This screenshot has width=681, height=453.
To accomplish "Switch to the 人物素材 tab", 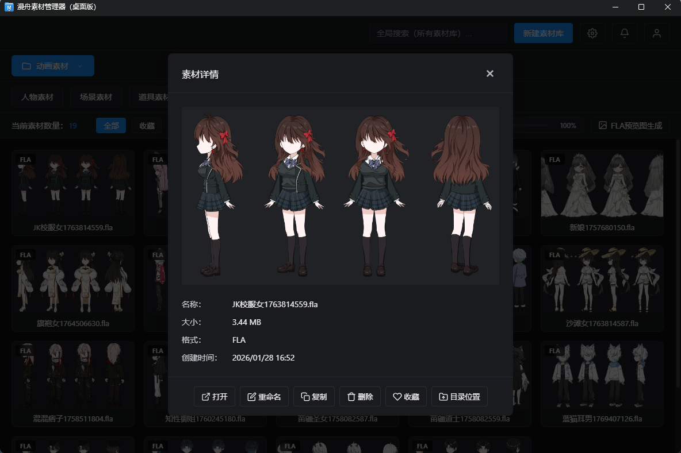I will [37, 97].
